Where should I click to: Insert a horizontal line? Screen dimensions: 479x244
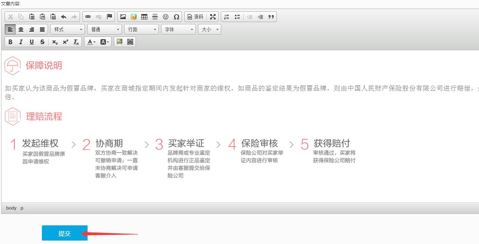pyautogui.click(x=155, y=17)
